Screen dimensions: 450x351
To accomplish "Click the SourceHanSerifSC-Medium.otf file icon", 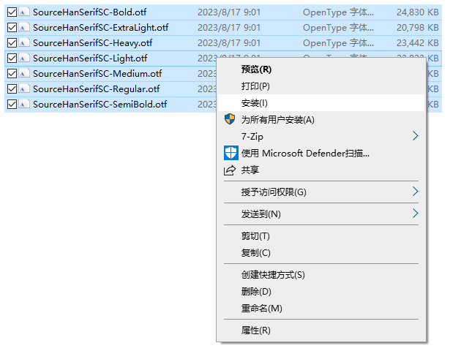I will [24, 74].
